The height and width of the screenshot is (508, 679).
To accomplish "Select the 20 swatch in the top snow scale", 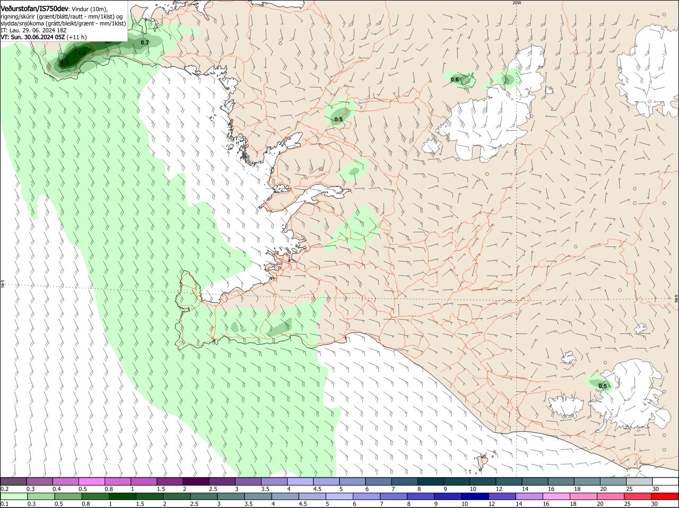I will click(613, 481).
